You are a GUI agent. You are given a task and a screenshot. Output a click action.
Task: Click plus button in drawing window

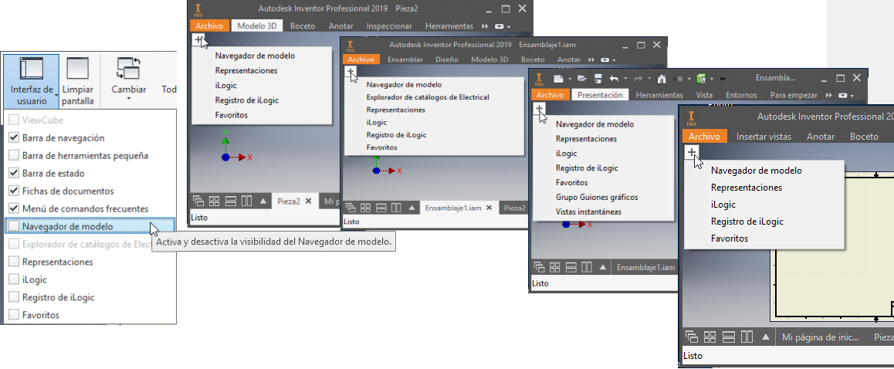point(691,152)
